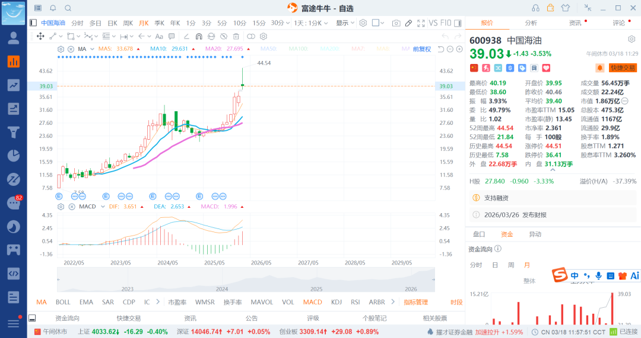
Task: Select the Aa text annotation tool
Action: [x=159, y=36]
